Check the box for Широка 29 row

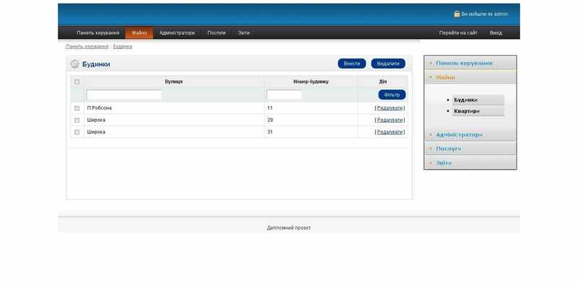(77, 120)
